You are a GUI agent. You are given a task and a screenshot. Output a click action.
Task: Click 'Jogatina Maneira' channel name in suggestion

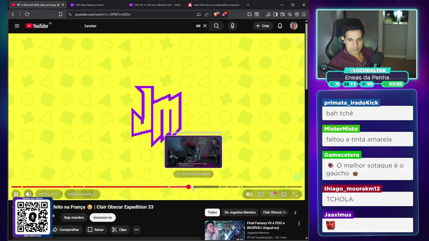click(x=258, y=233)
